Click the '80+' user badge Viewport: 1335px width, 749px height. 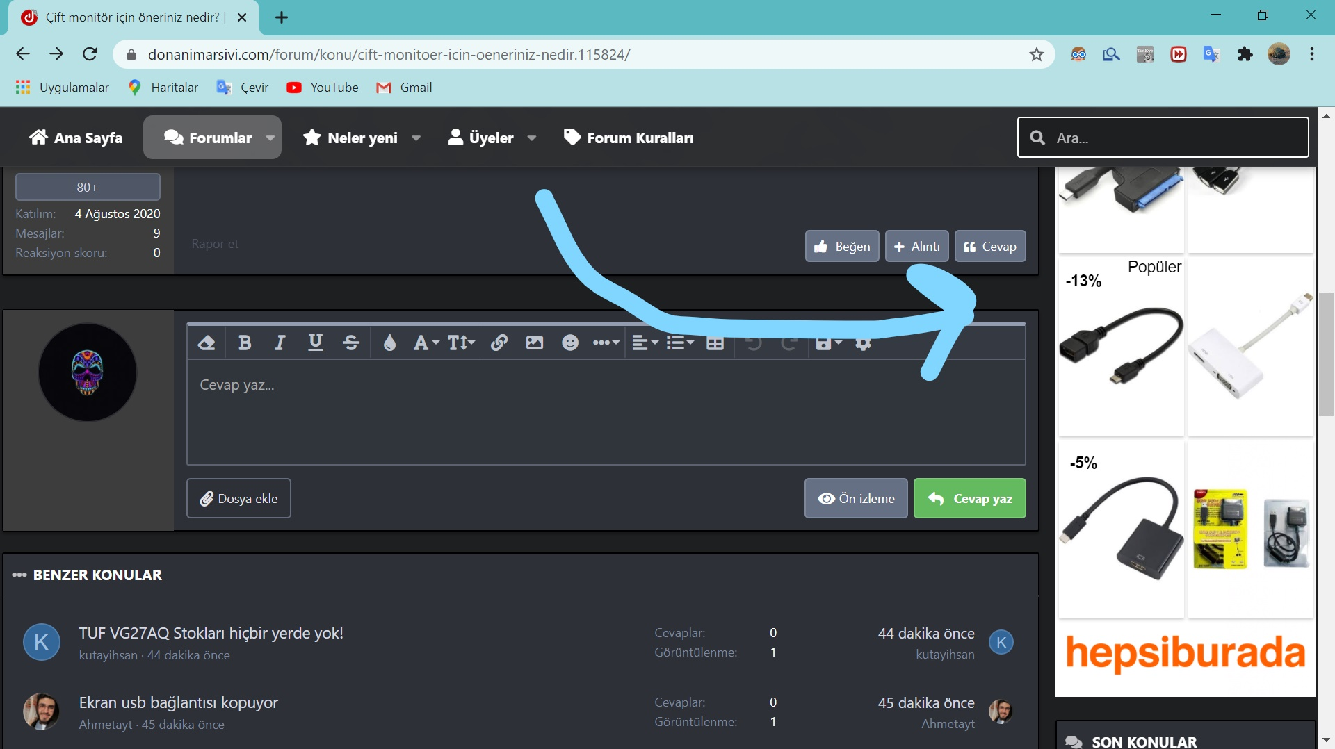pos(88,187)
